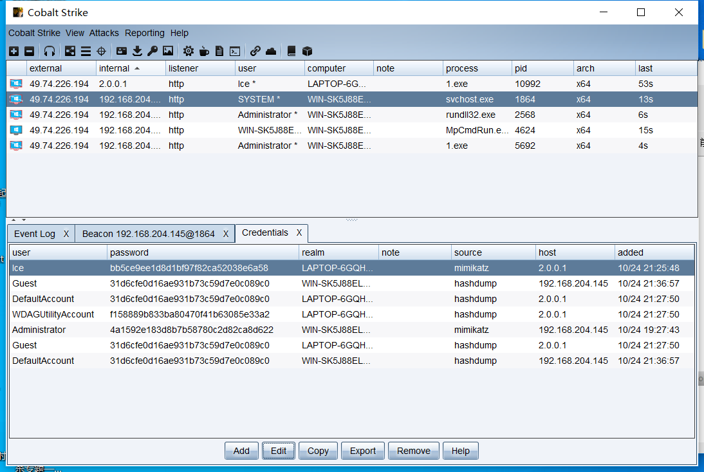Sort sessions by the external column header

(61, 68)
